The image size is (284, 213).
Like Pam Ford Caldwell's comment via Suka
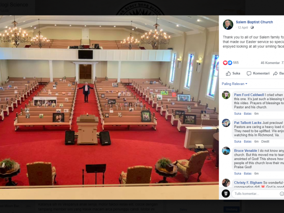pos(238,114)
